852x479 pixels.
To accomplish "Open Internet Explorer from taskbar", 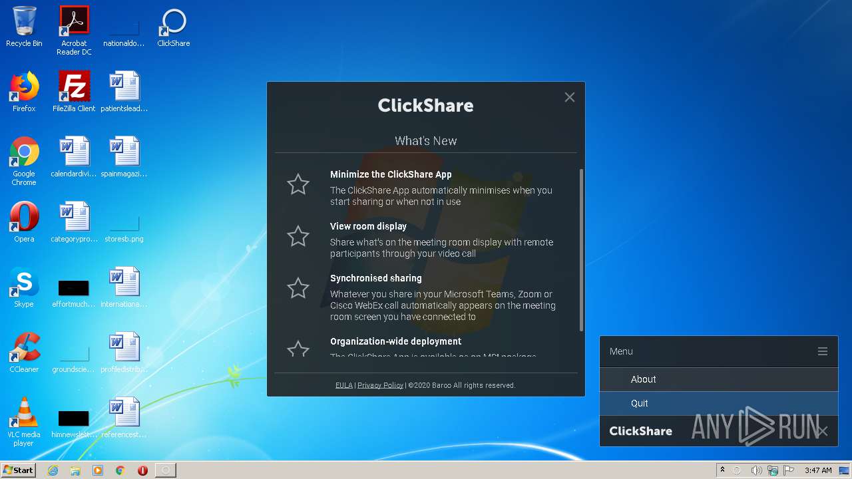I will coord(53,470).
